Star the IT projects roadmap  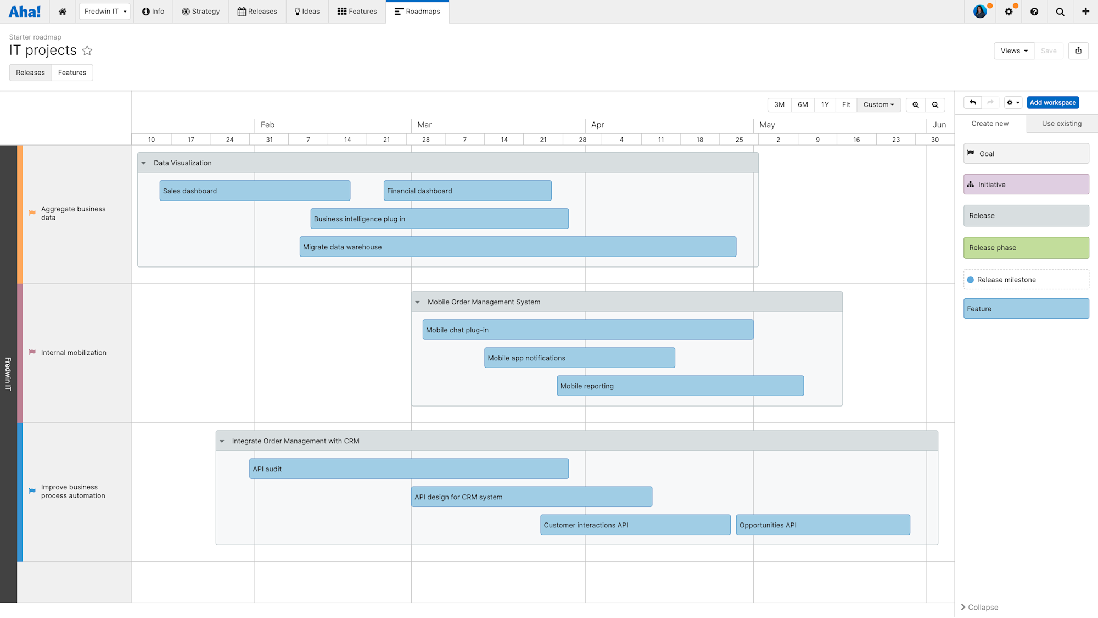87,51
